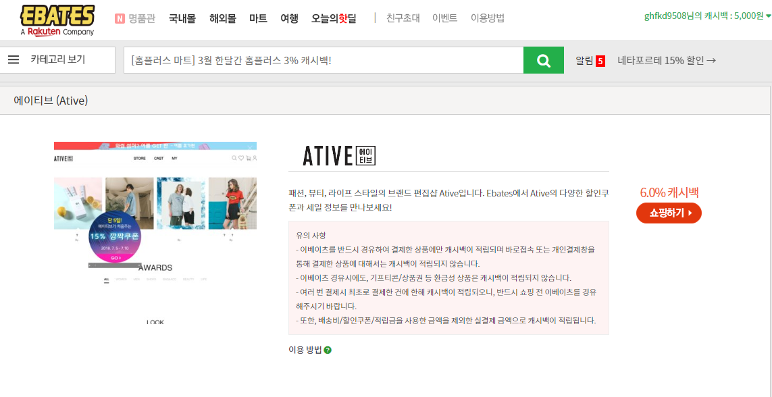This screenshot has height=397, width=772.
Task: Open 오늘의핫딜 menu
Action: pos(334,19)
